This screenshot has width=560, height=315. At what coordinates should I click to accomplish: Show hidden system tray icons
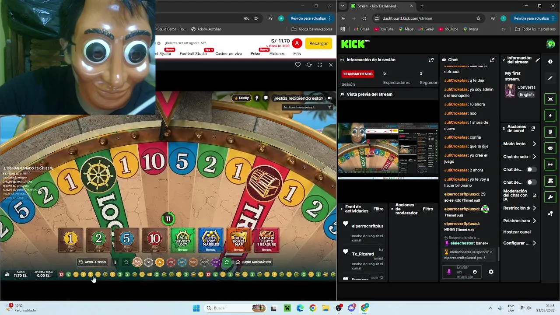point(490,308)
